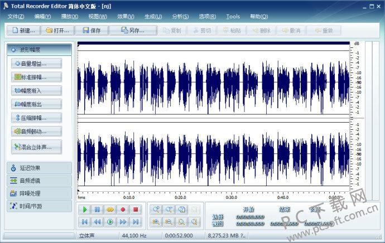
Task: Click the green Play button
Action: click(x=85, y=210)
